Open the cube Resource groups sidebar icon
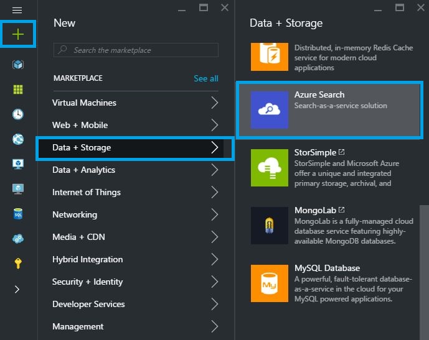Viewport: 429px width, 340px height. pos(18,65)
